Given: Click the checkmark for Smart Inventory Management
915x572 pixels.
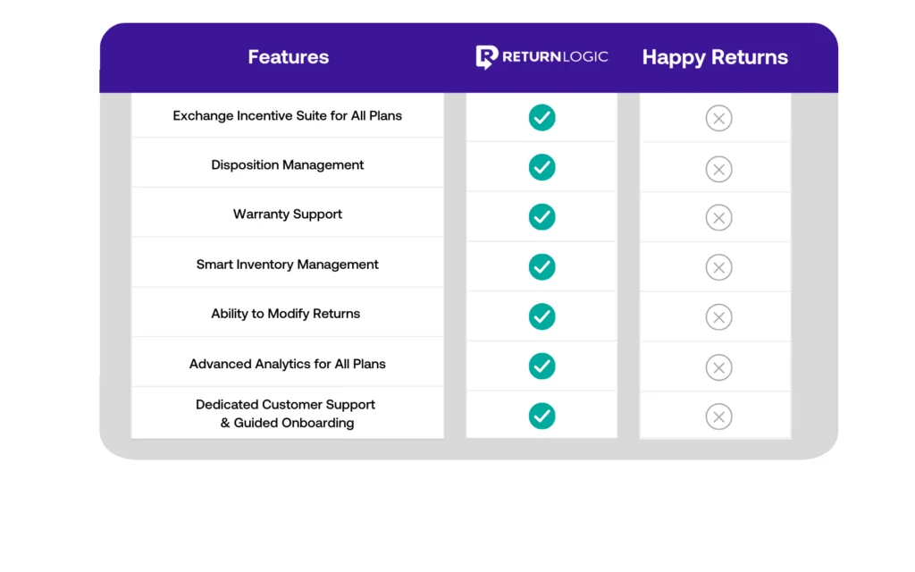Looking at the screenshot, I should click(x=541, y=266).
